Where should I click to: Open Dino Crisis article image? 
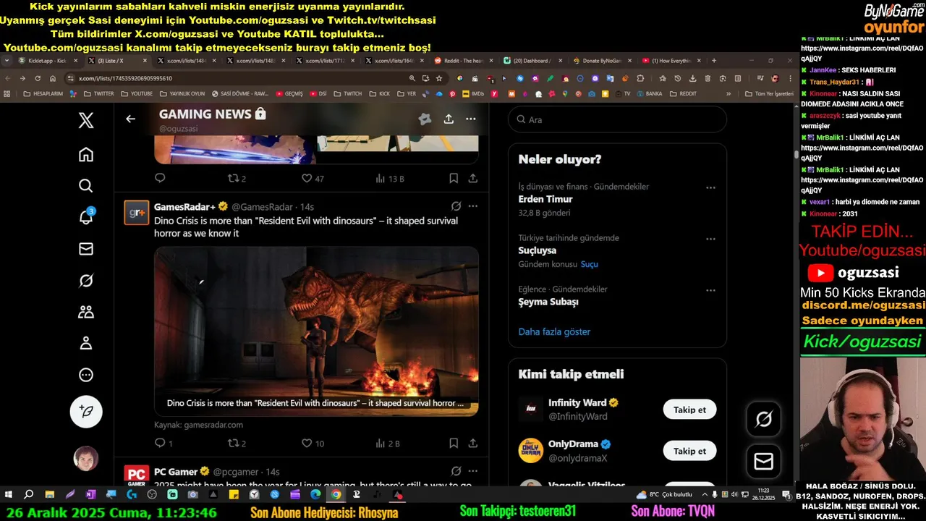[316, 331]
